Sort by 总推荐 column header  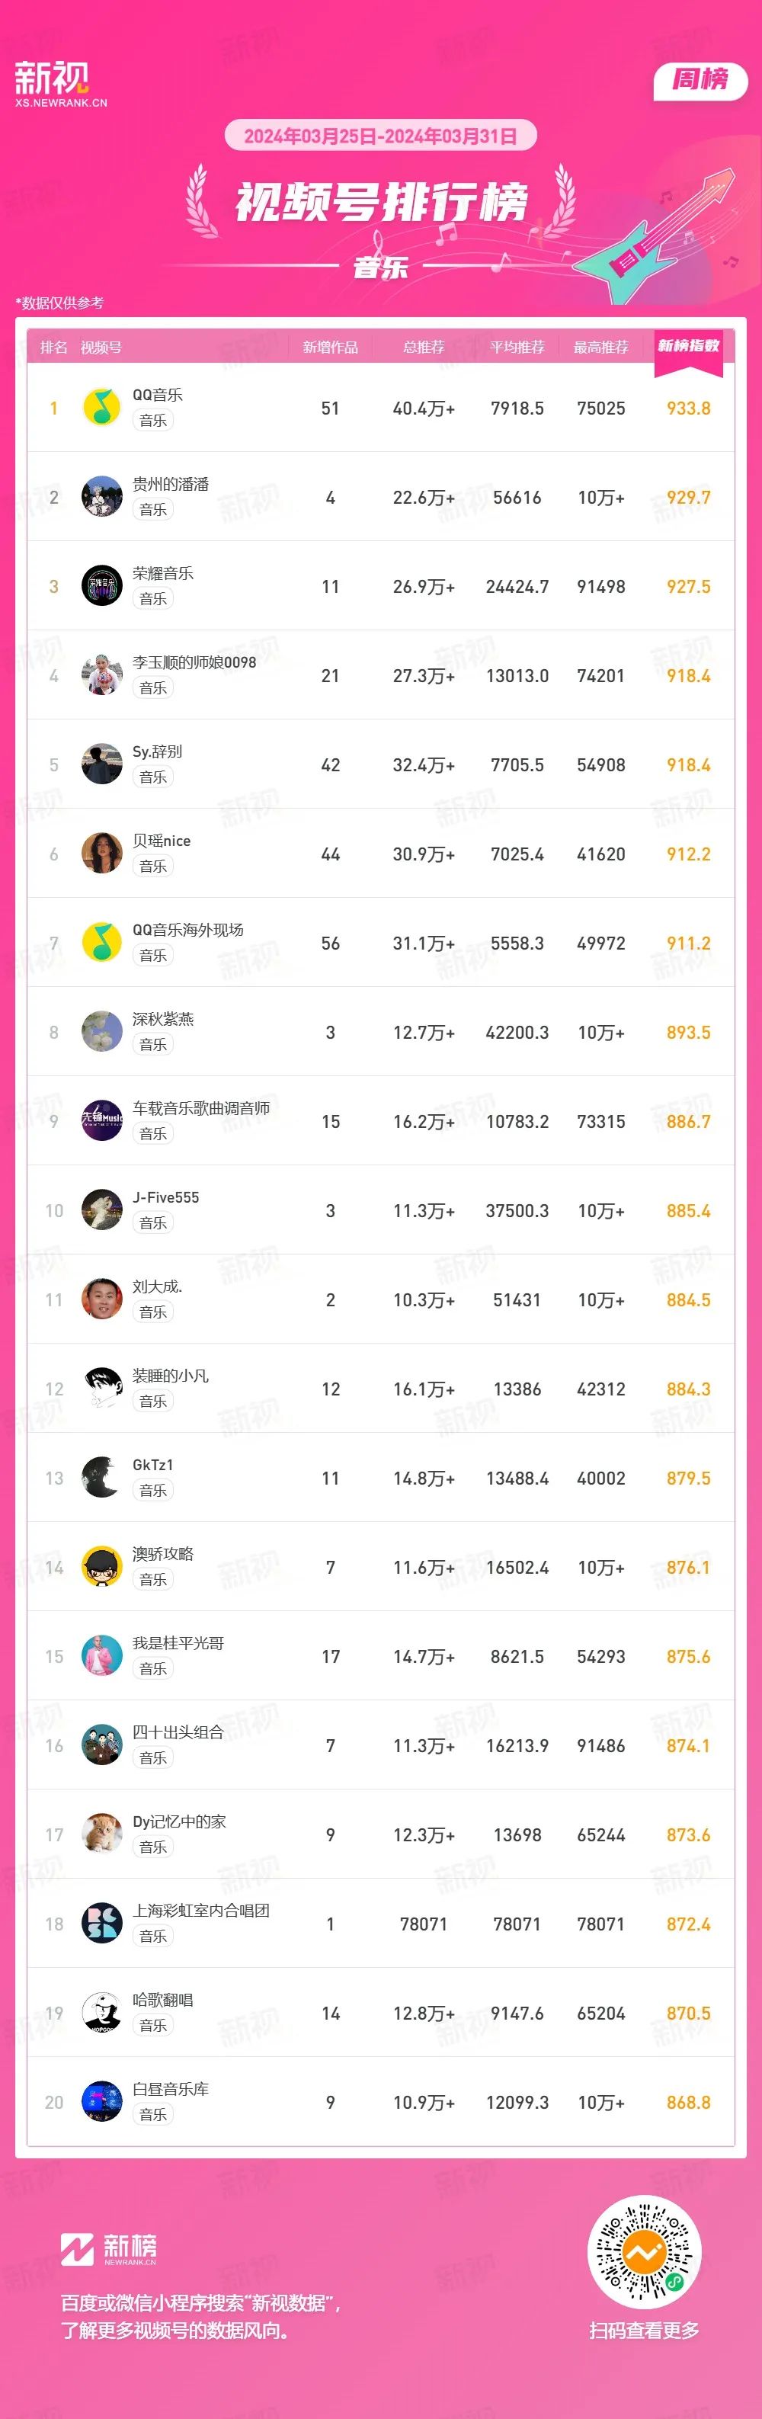coord(423,348)
